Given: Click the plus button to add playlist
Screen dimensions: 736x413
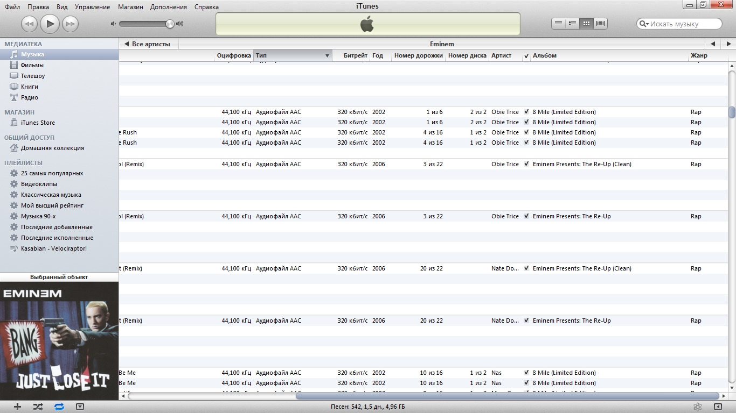Looking at the screenshot, I should point(17,407).
